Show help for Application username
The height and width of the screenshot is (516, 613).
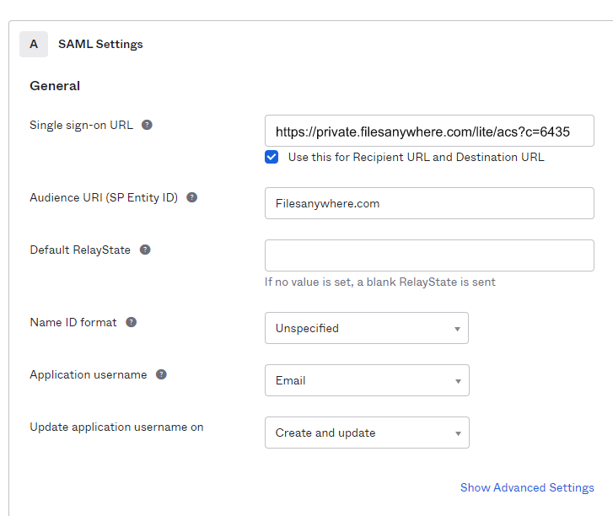[161, 374]
